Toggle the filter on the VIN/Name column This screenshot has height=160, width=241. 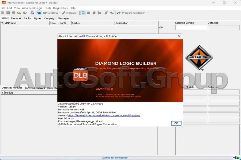pyautogui.click(x=2, y=23)
